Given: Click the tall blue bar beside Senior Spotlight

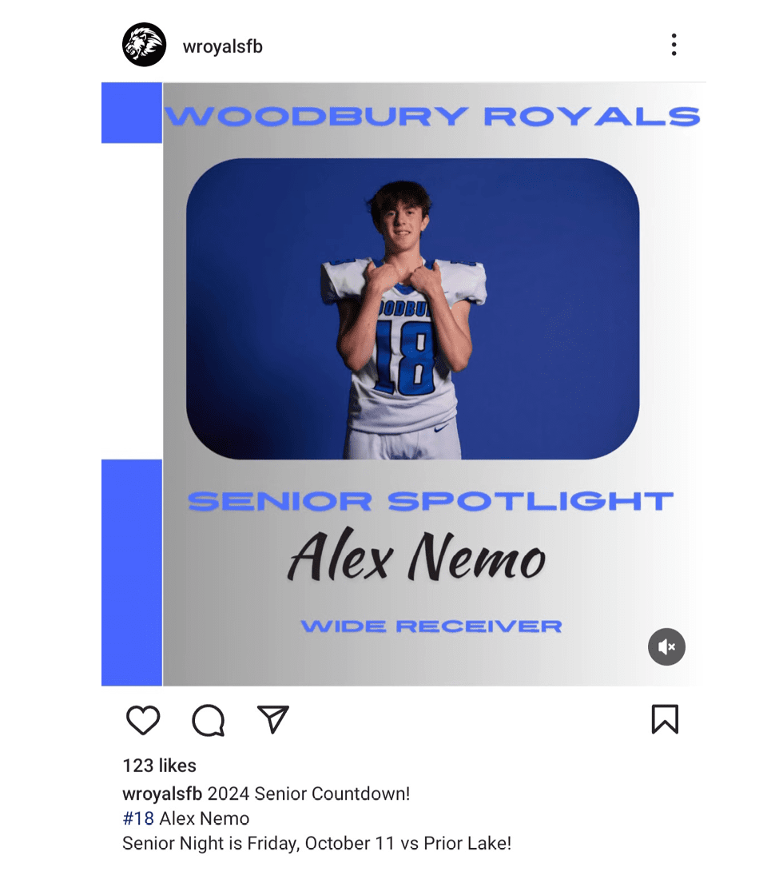Looking at the screenshot, I should pos(132,573).
